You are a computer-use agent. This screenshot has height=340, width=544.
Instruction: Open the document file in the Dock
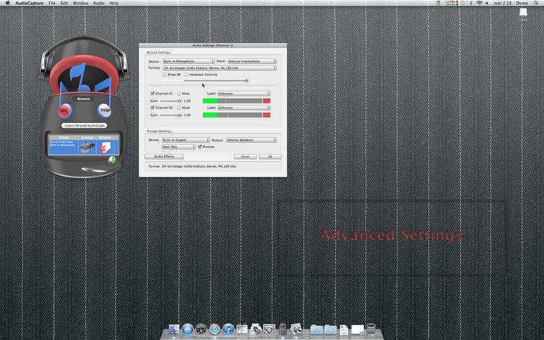click(x=344, y=329)
